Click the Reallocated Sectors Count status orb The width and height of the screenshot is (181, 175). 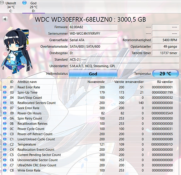pos(5,103)
